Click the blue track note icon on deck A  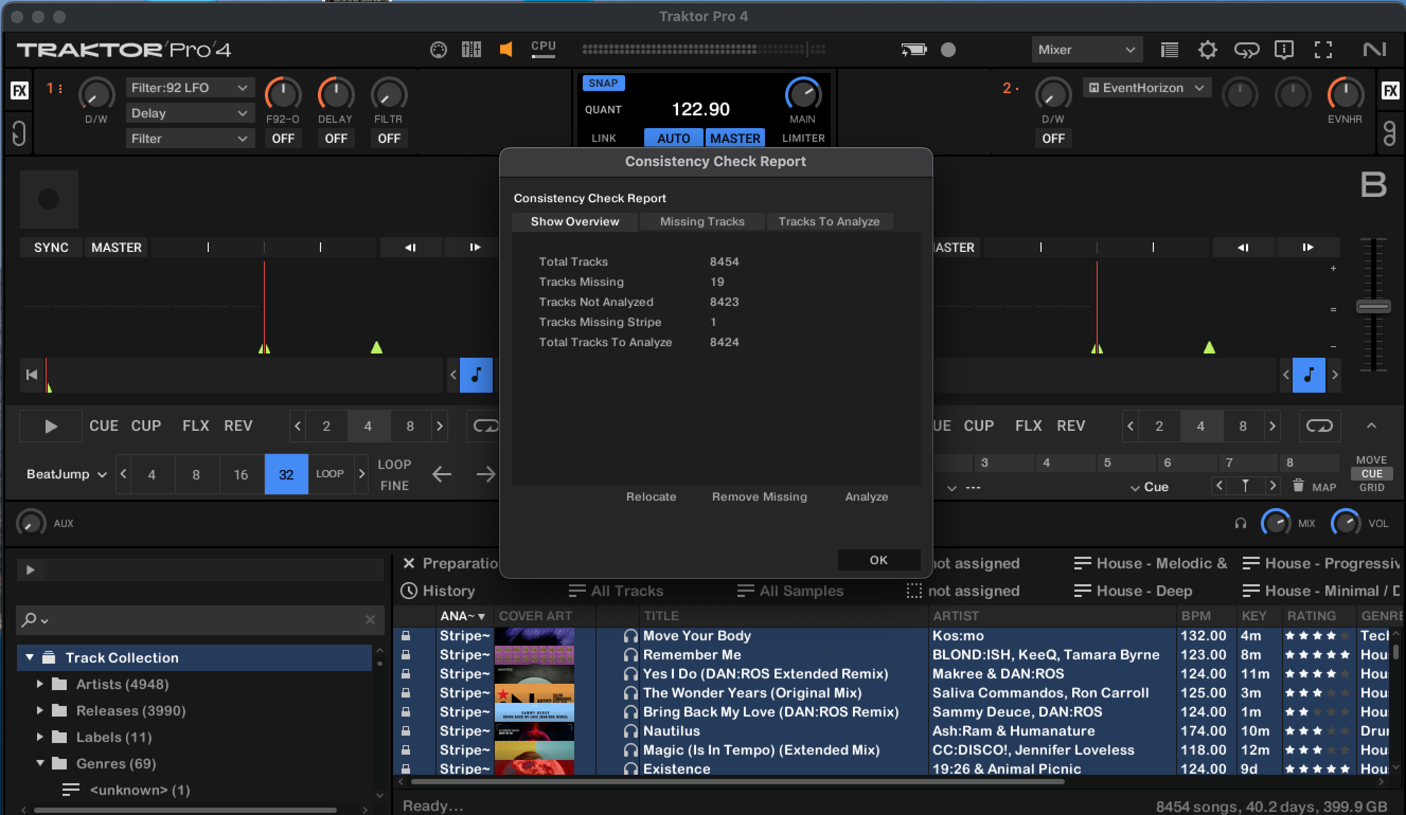tap(475, 375)
